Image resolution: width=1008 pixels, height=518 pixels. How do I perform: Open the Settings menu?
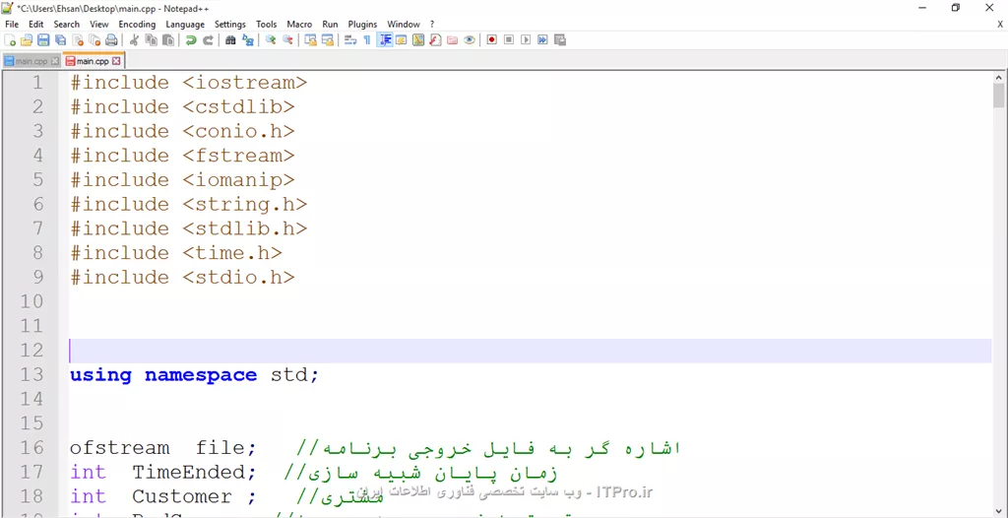[230, 25]
